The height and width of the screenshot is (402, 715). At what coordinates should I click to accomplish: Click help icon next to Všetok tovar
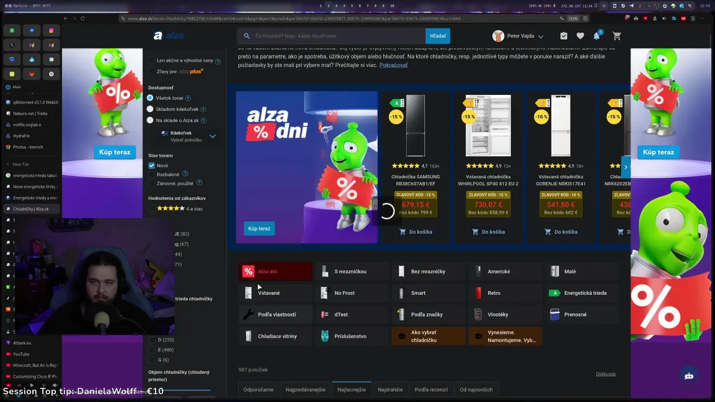(188, 98)
